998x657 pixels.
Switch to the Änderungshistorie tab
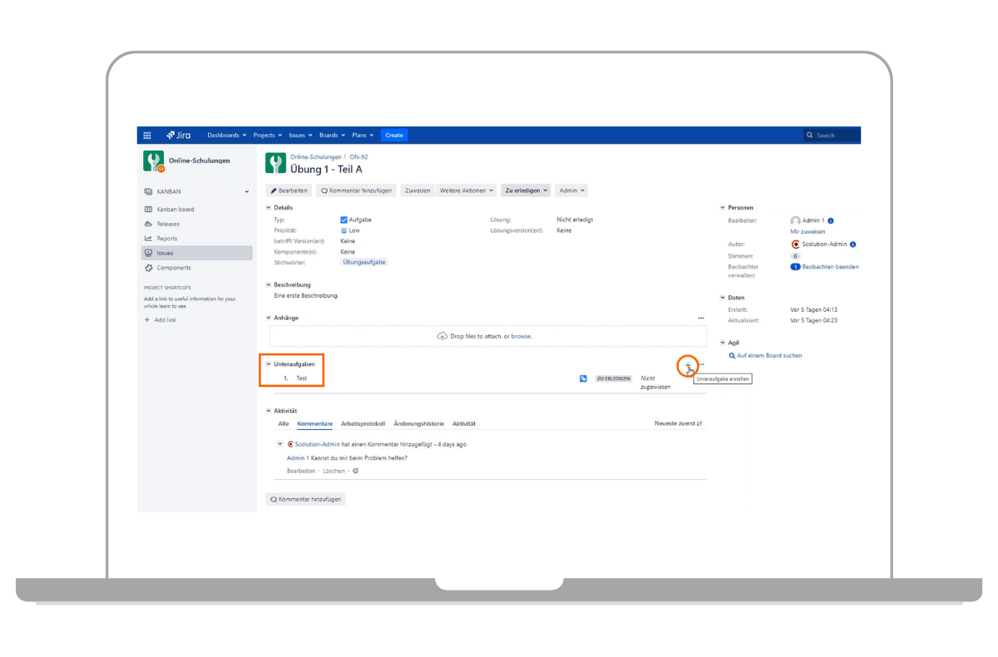418,424
